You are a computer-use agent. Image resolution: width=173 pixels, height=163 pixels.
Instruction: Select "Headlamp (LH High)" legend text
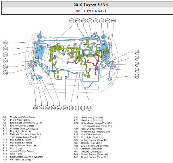pos(21,143)
